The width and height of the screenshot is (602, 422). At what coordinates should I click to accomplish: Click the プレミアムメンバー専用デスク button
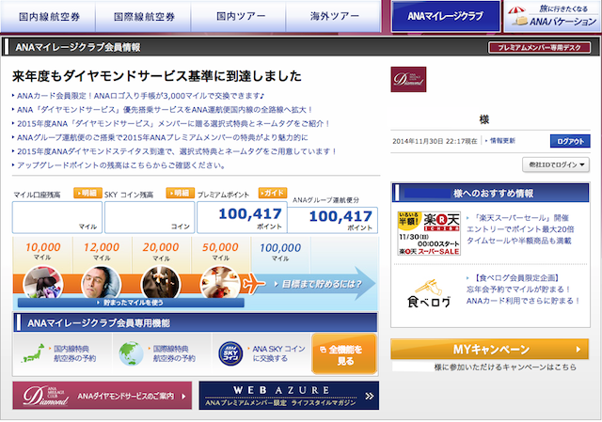coord(539,48)
